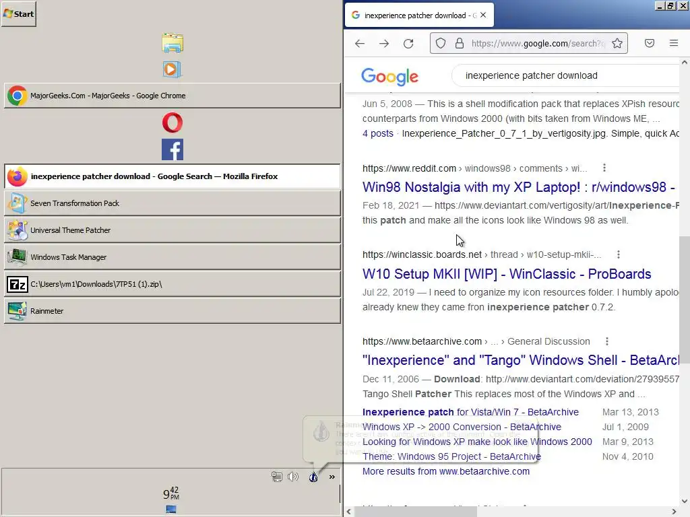Image resolution: width=690 pixels, height=517 pixels.
Task: Switch to the Rainmeter taskbar entry
Action: [x=172, y=311]
